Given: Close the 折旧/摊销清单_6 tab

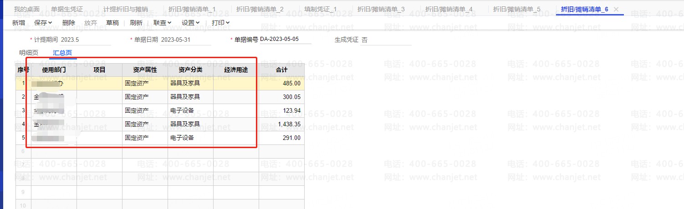Looking at the screenshot, I should (x=616, y=9).
